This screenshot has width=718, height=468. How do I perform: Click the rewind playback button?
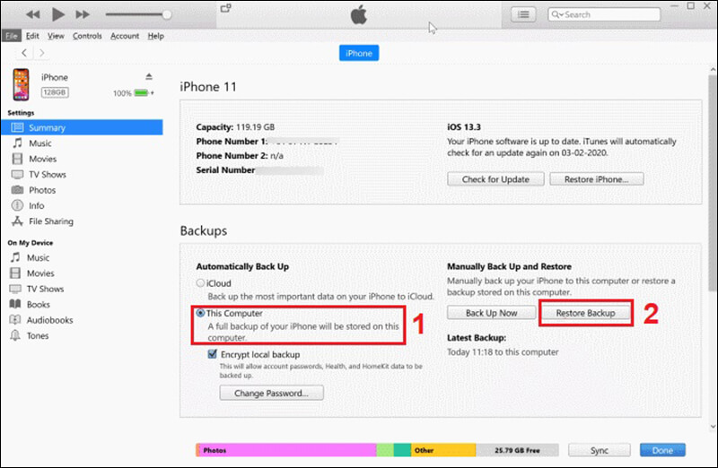click(x=32, y=14)
